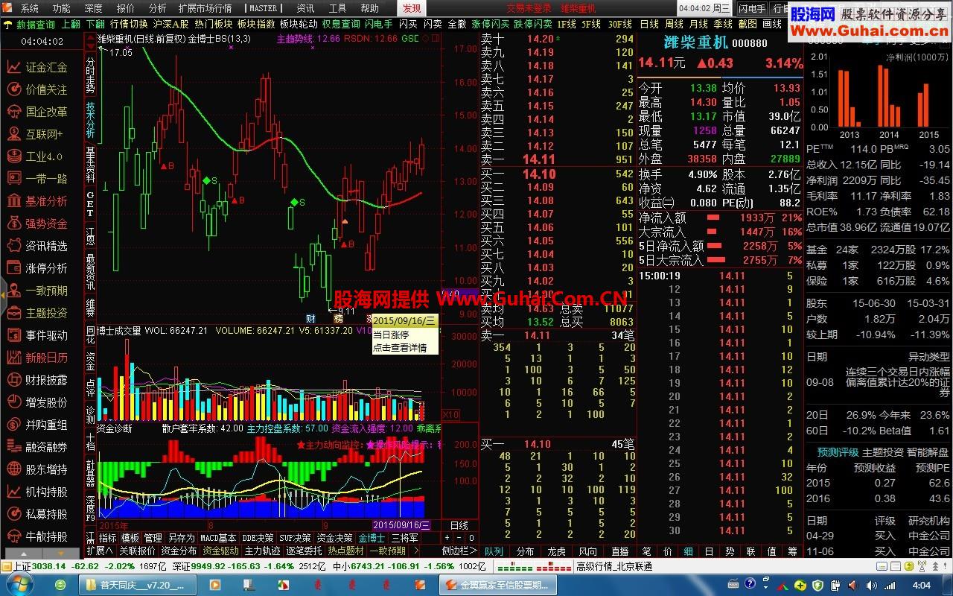Click the 闪电手 button at top right

point(753,8)
